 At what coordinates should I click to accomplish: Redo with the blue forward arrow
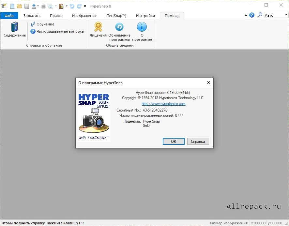[79, 6]
